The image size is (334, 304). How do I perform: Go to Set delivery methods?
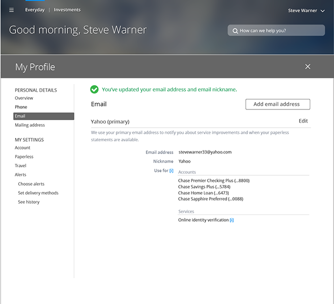38,193
